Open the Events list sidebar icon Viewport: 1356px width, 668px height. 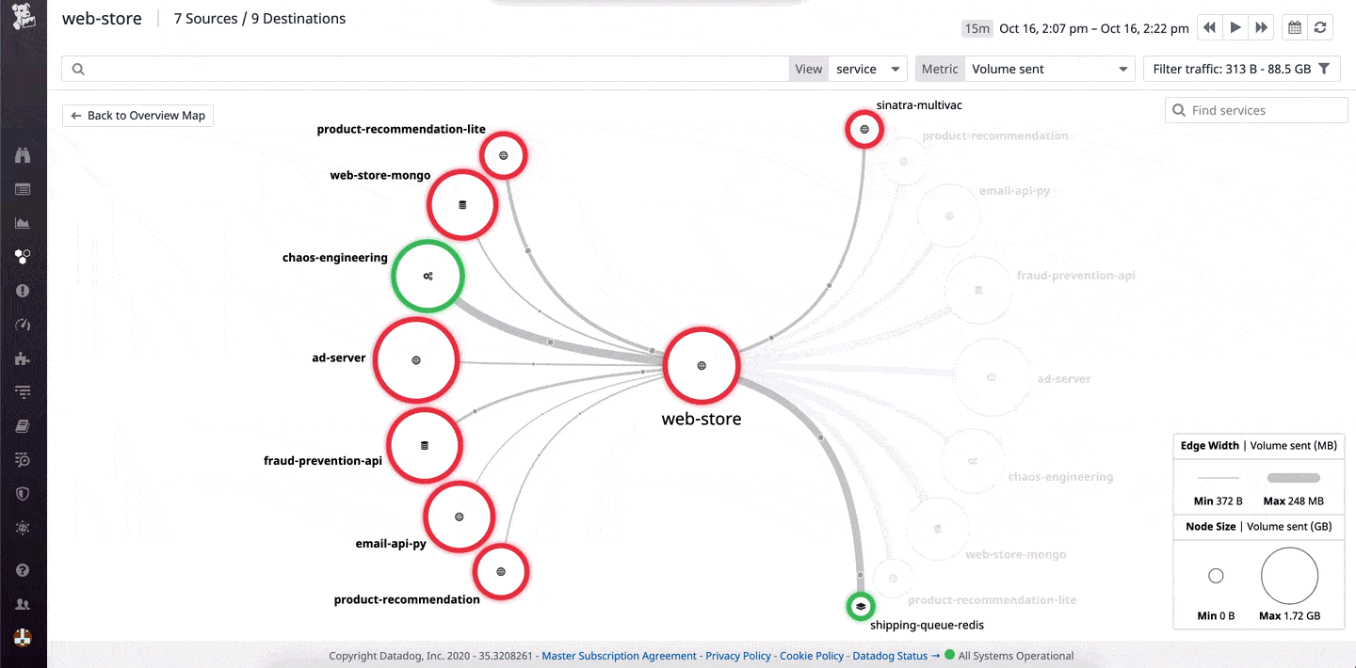pos(24,189)
